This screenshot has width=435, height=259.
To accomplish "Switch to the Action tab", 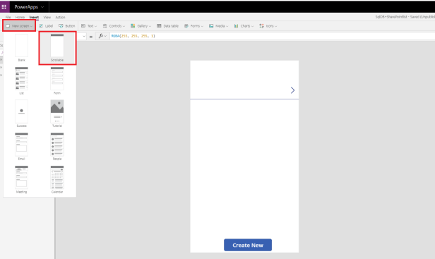I will click(60, 17).
